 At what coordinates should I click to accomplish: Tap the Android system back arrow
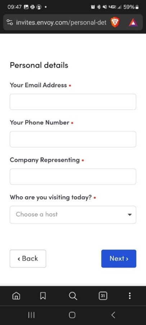coord(113,315)
